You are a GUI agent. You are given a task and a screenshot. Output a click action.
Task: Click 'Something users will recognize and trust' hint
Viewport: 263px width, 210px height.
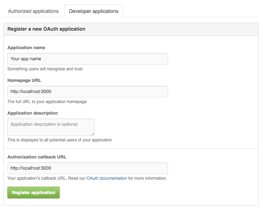(x=45, y=69)
